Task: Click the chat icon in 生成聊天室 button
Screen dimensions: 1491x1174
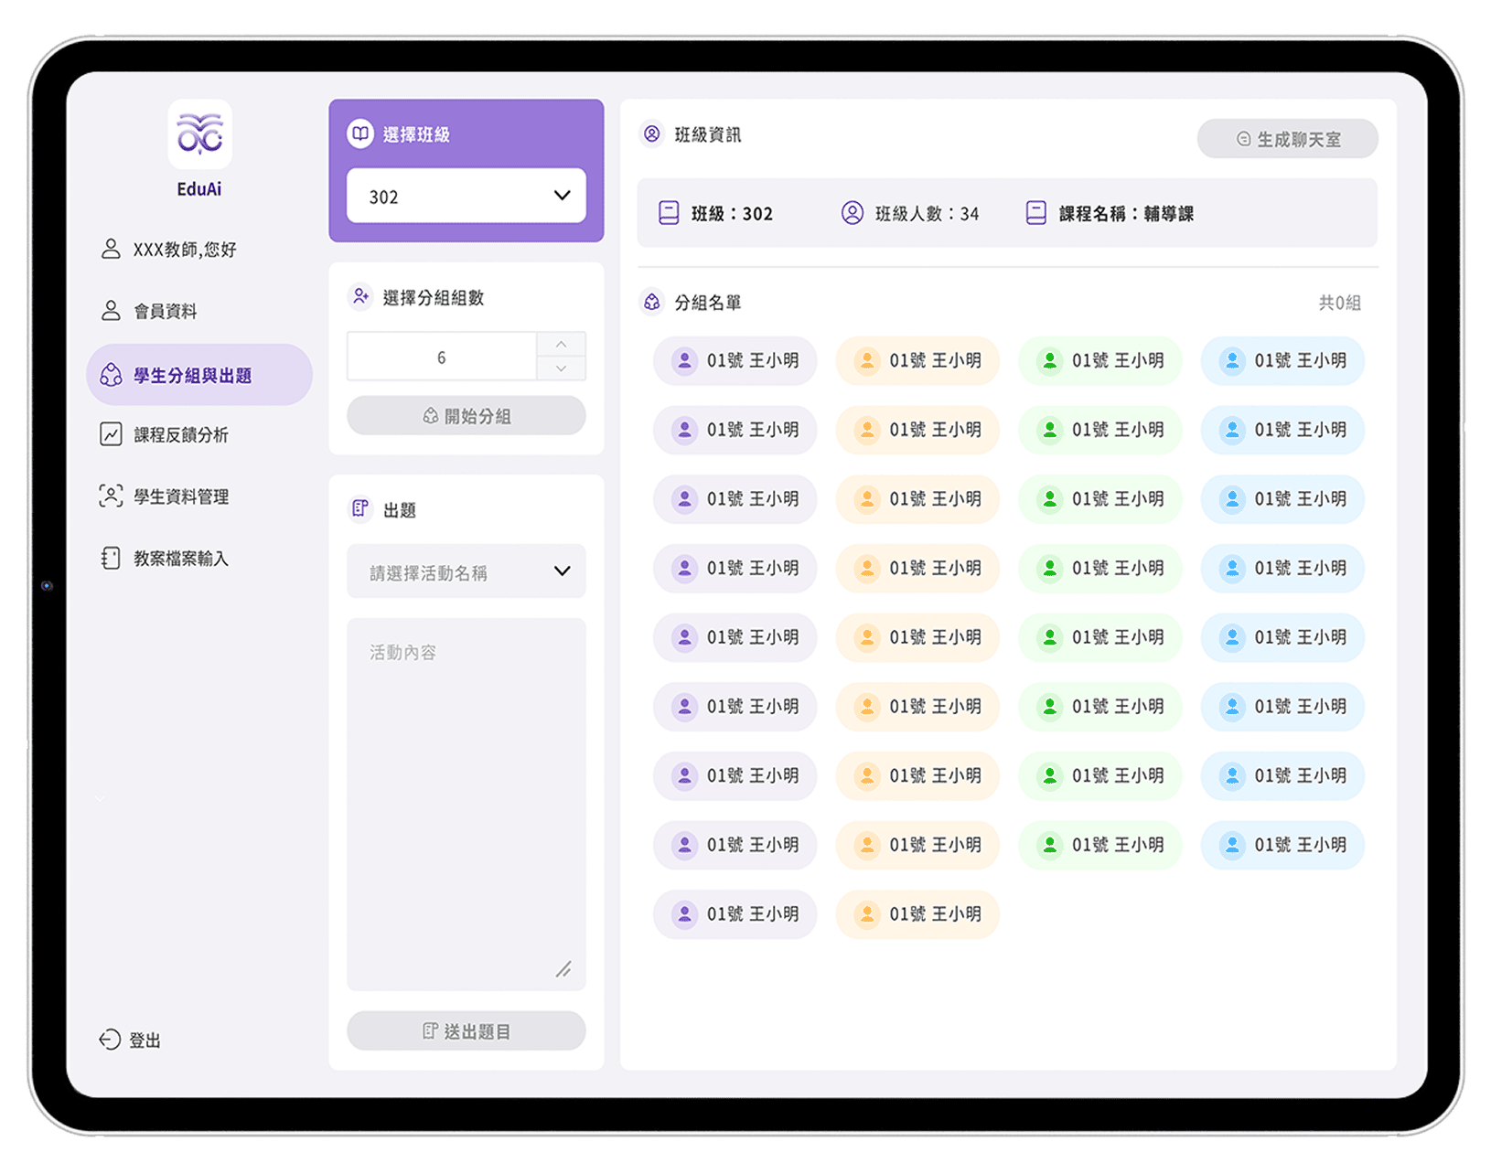Action: [1243, 139]
